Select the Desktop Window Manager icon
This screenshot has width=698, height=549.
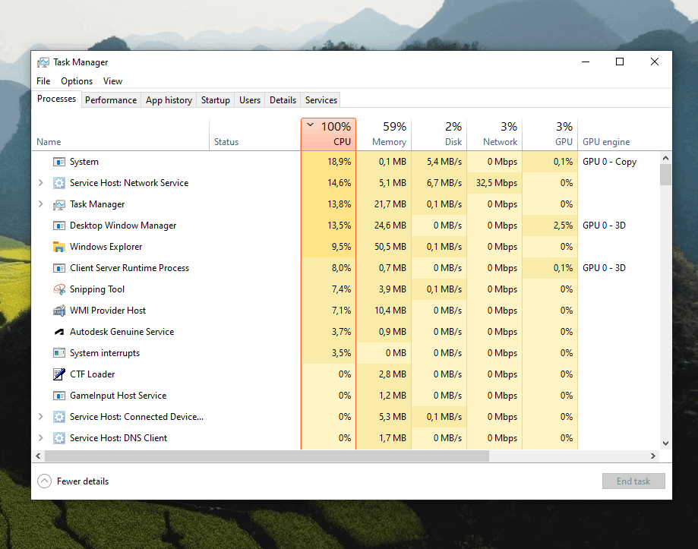[x=59, y=226]
